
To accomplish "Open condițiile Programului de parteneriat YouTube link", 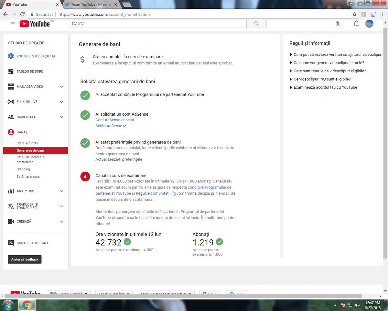I will pos(163,190).
